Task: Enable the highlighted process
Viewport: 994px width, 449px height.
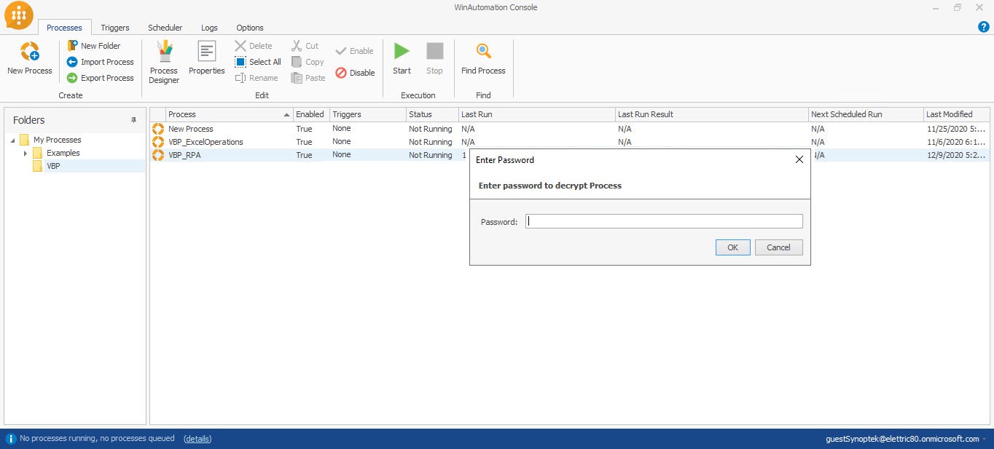Action: (x=355, y=51)
